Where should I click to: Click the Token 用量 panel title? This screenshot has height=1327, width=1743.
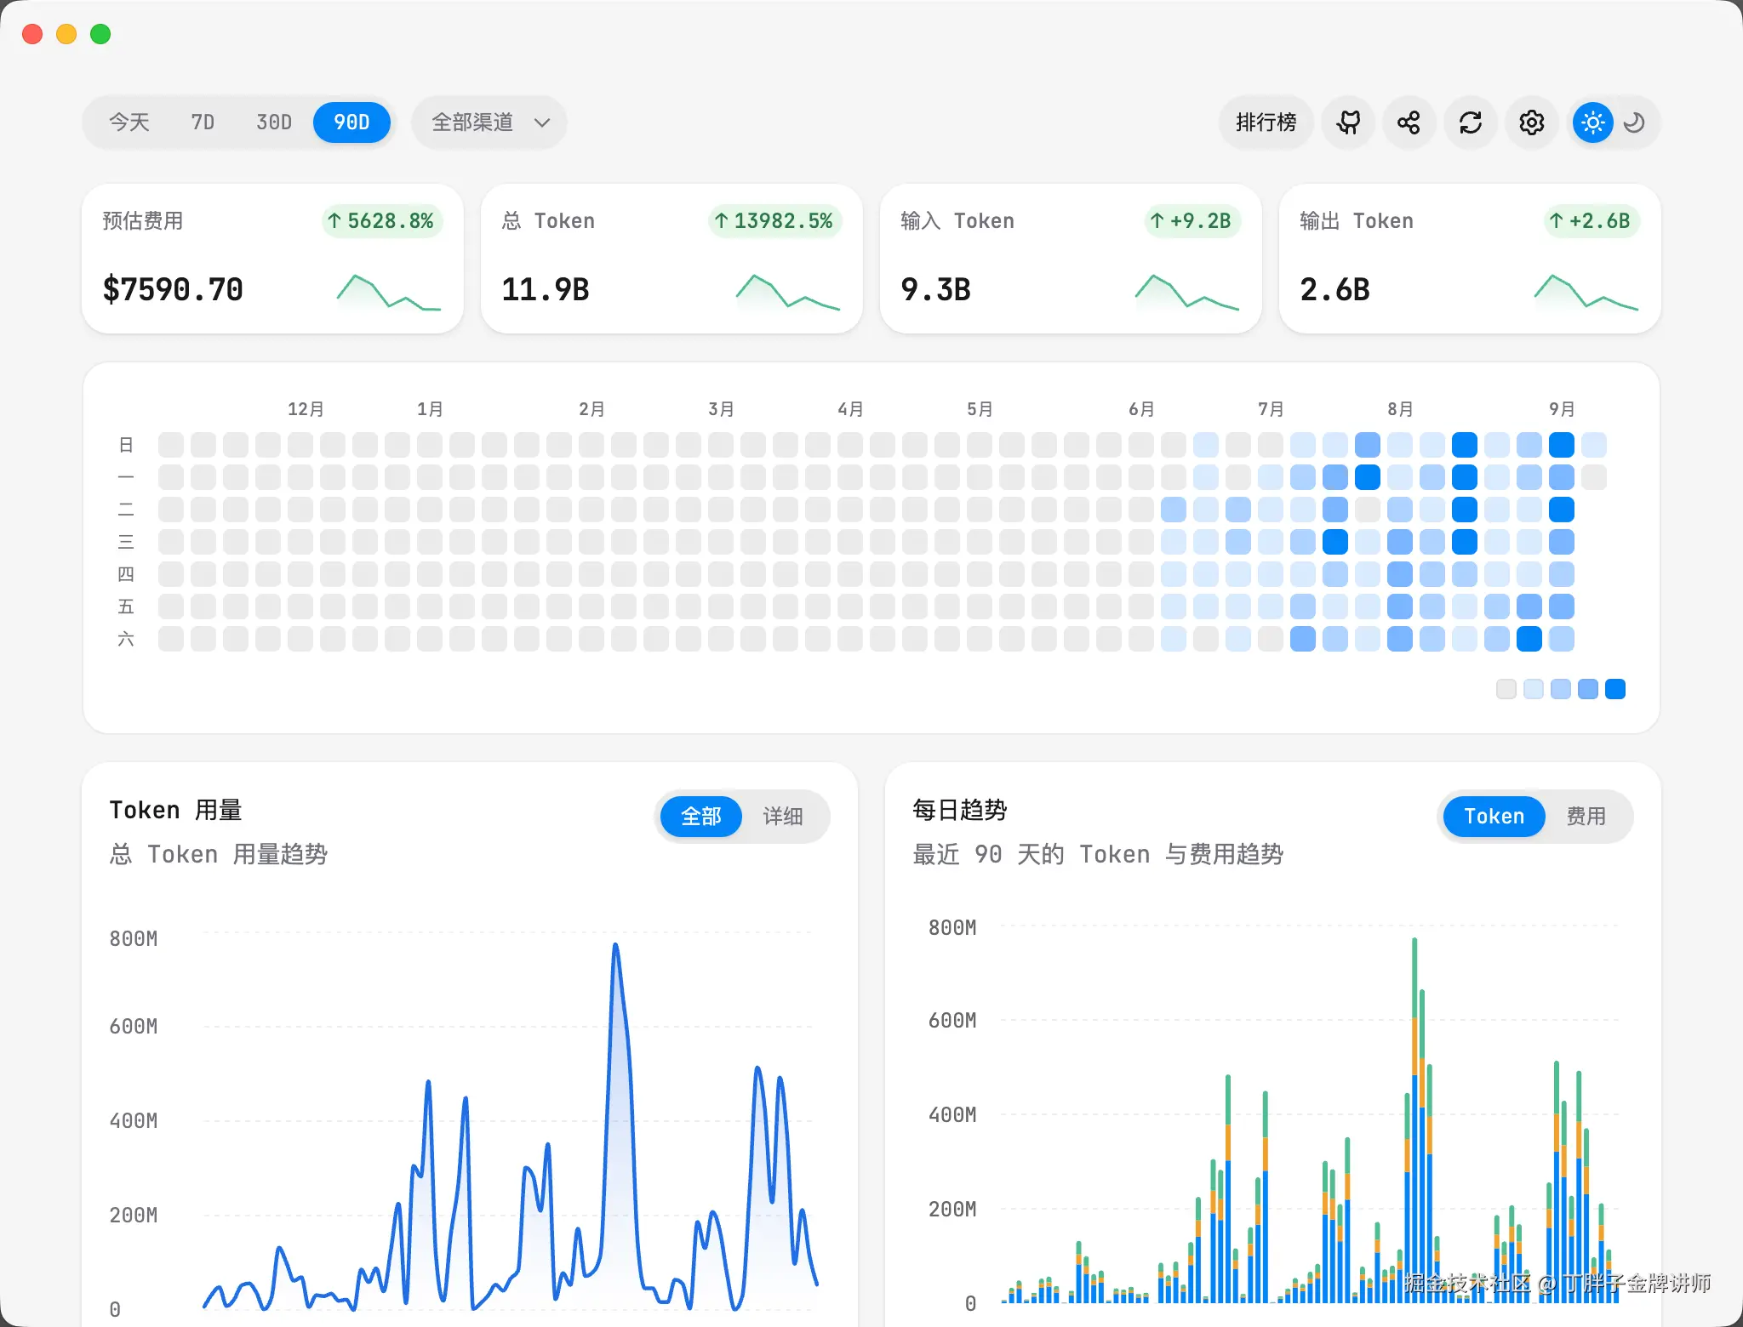176,810
